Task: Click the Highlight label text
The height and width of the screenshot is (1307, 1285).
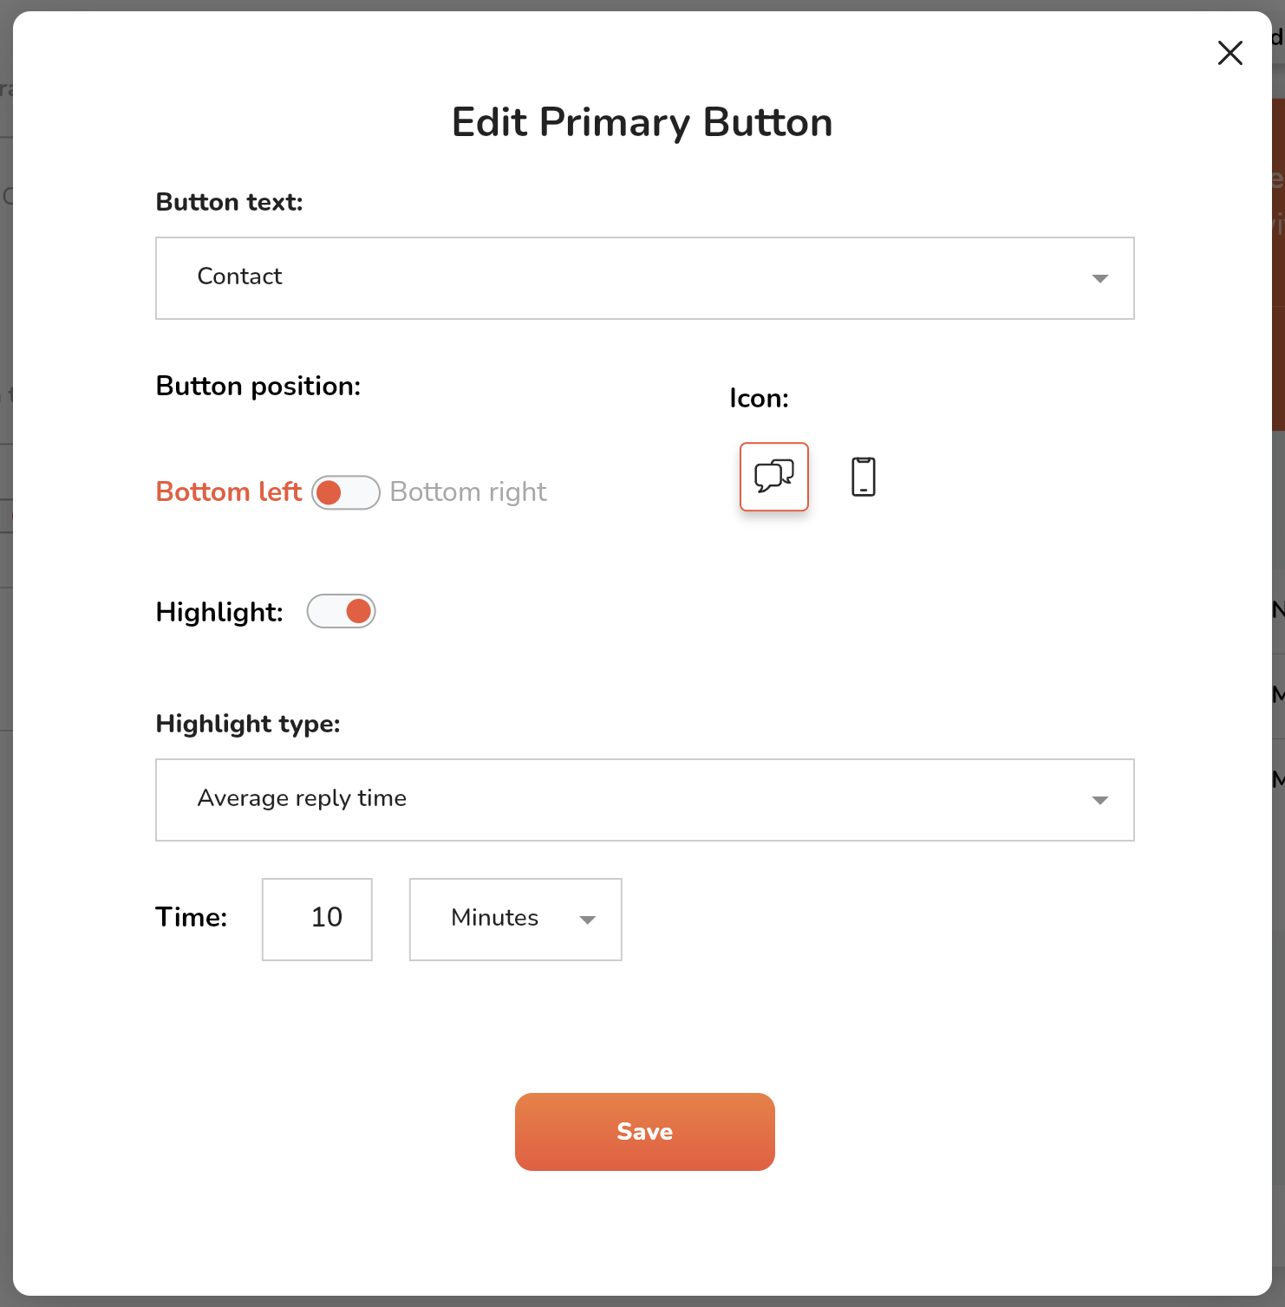Action: tap(219, 612)
